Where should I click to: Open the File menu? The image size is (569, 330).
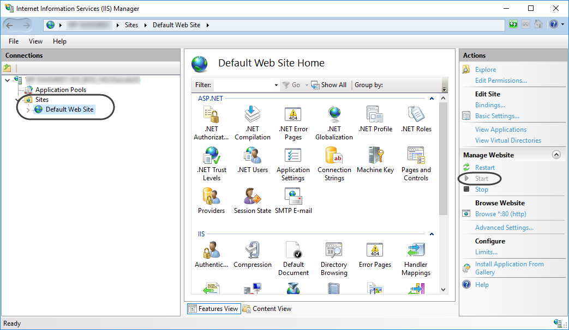pos(14,41)
